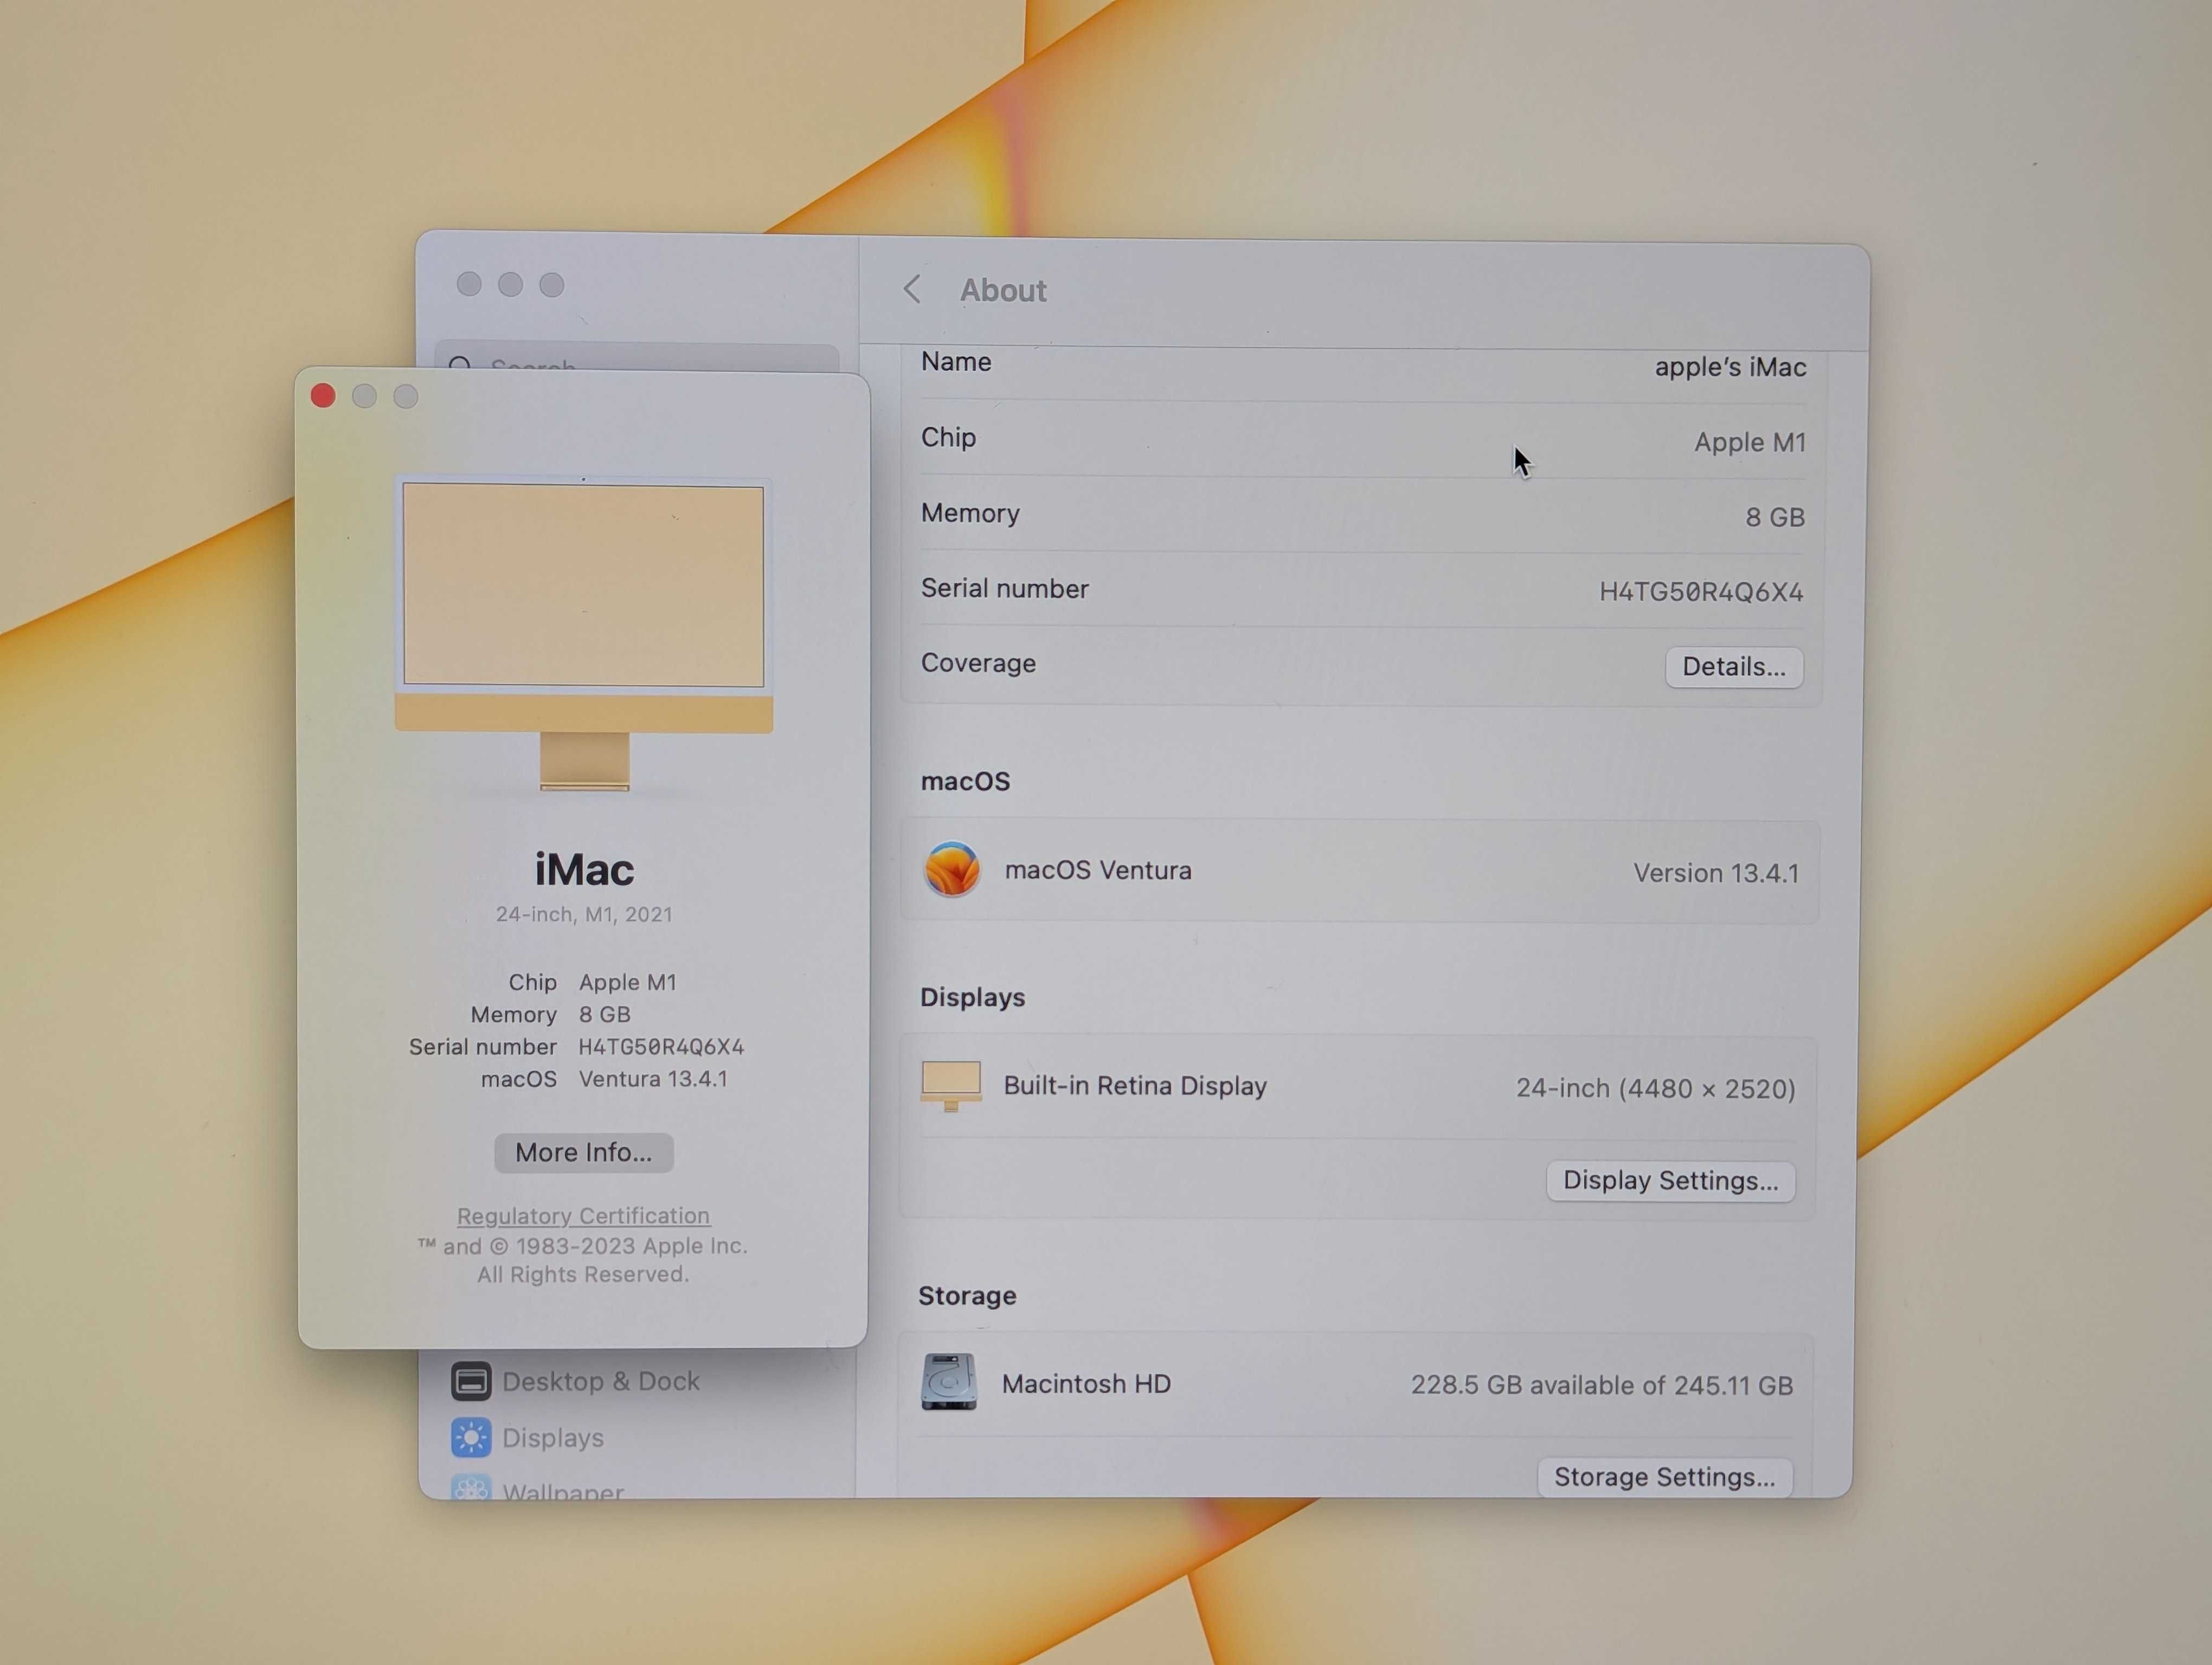Click the Built-in Retina Display iMac icon
The height and width of the screenshot is (1665, 2212).
(950, 1086)
